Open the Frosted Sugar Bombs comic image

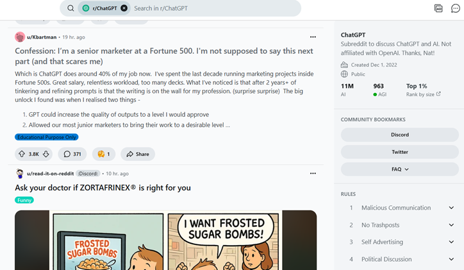(x=166, y=240)
